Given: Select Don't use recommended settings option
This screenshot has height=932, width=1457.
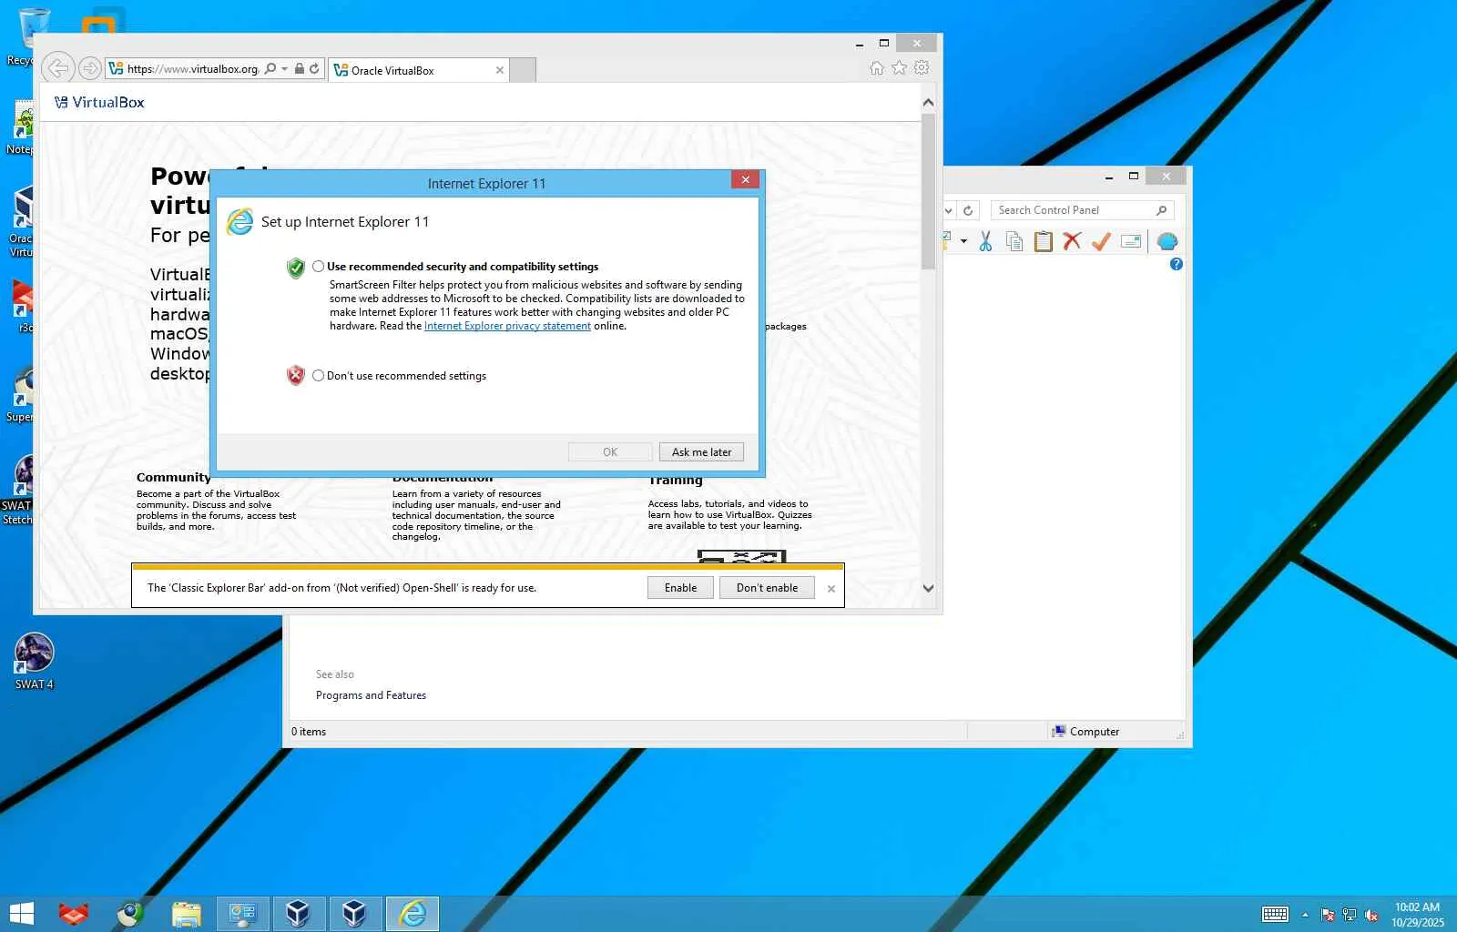Looking at the screenshot, I should [318, 376].
